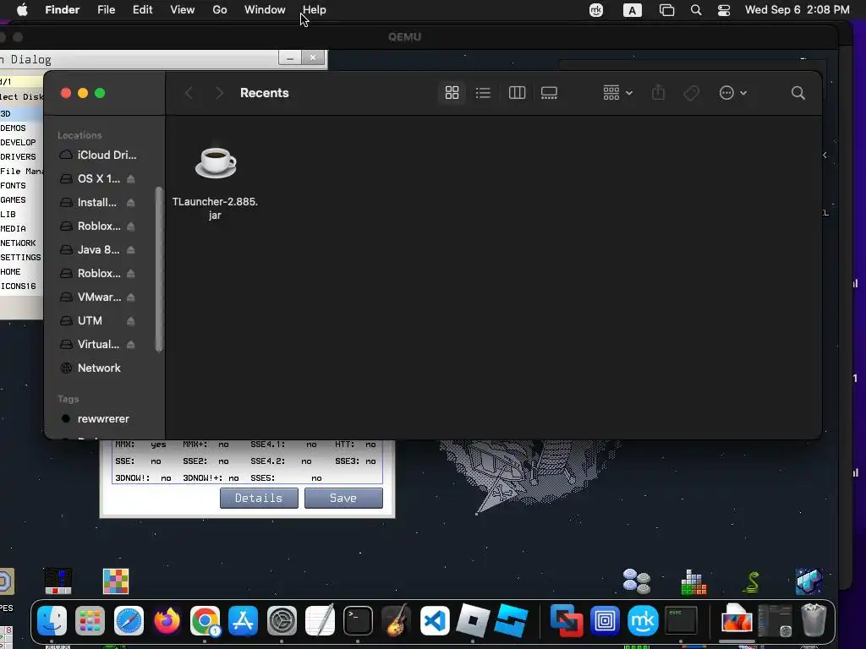
Task: Click the Share toolbar icon
Action: pyautogui.click(x=658, y=93)
